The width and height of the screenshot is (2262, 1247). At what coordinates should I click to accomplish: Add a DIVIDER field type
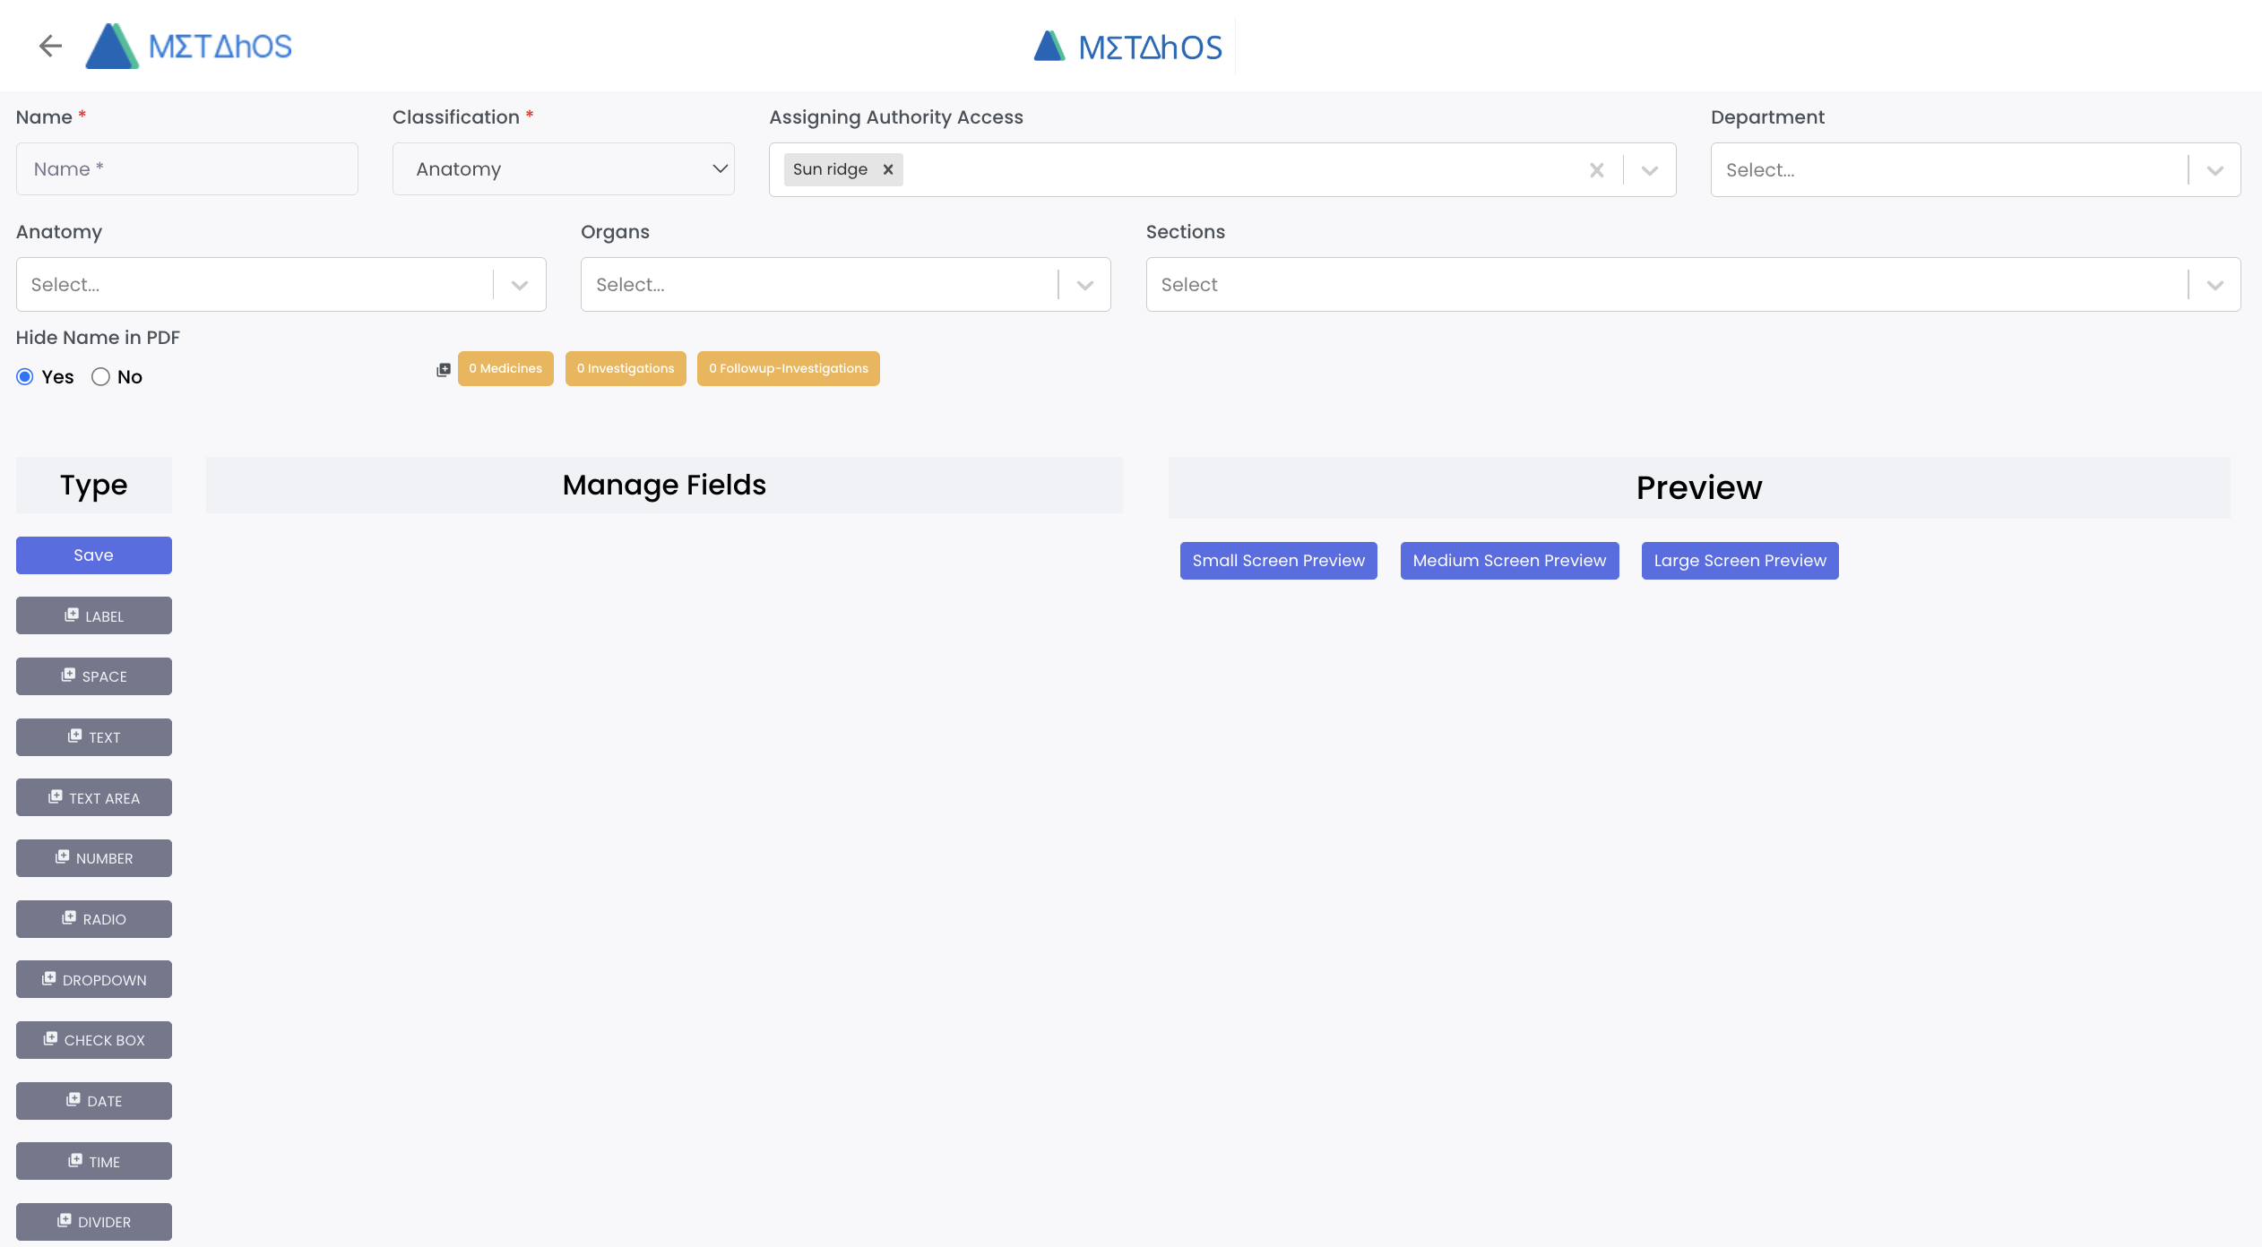coord(94,1222)
